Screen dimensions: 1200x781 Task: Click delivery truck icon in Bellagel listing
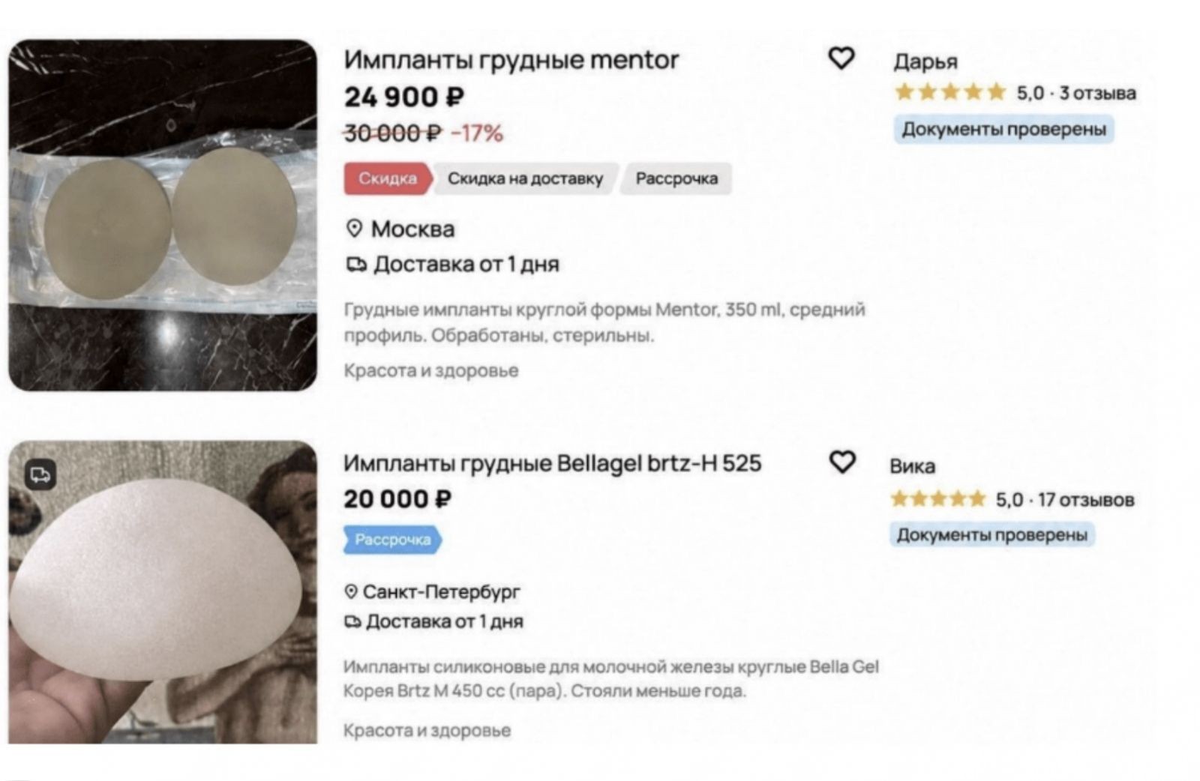352,621
